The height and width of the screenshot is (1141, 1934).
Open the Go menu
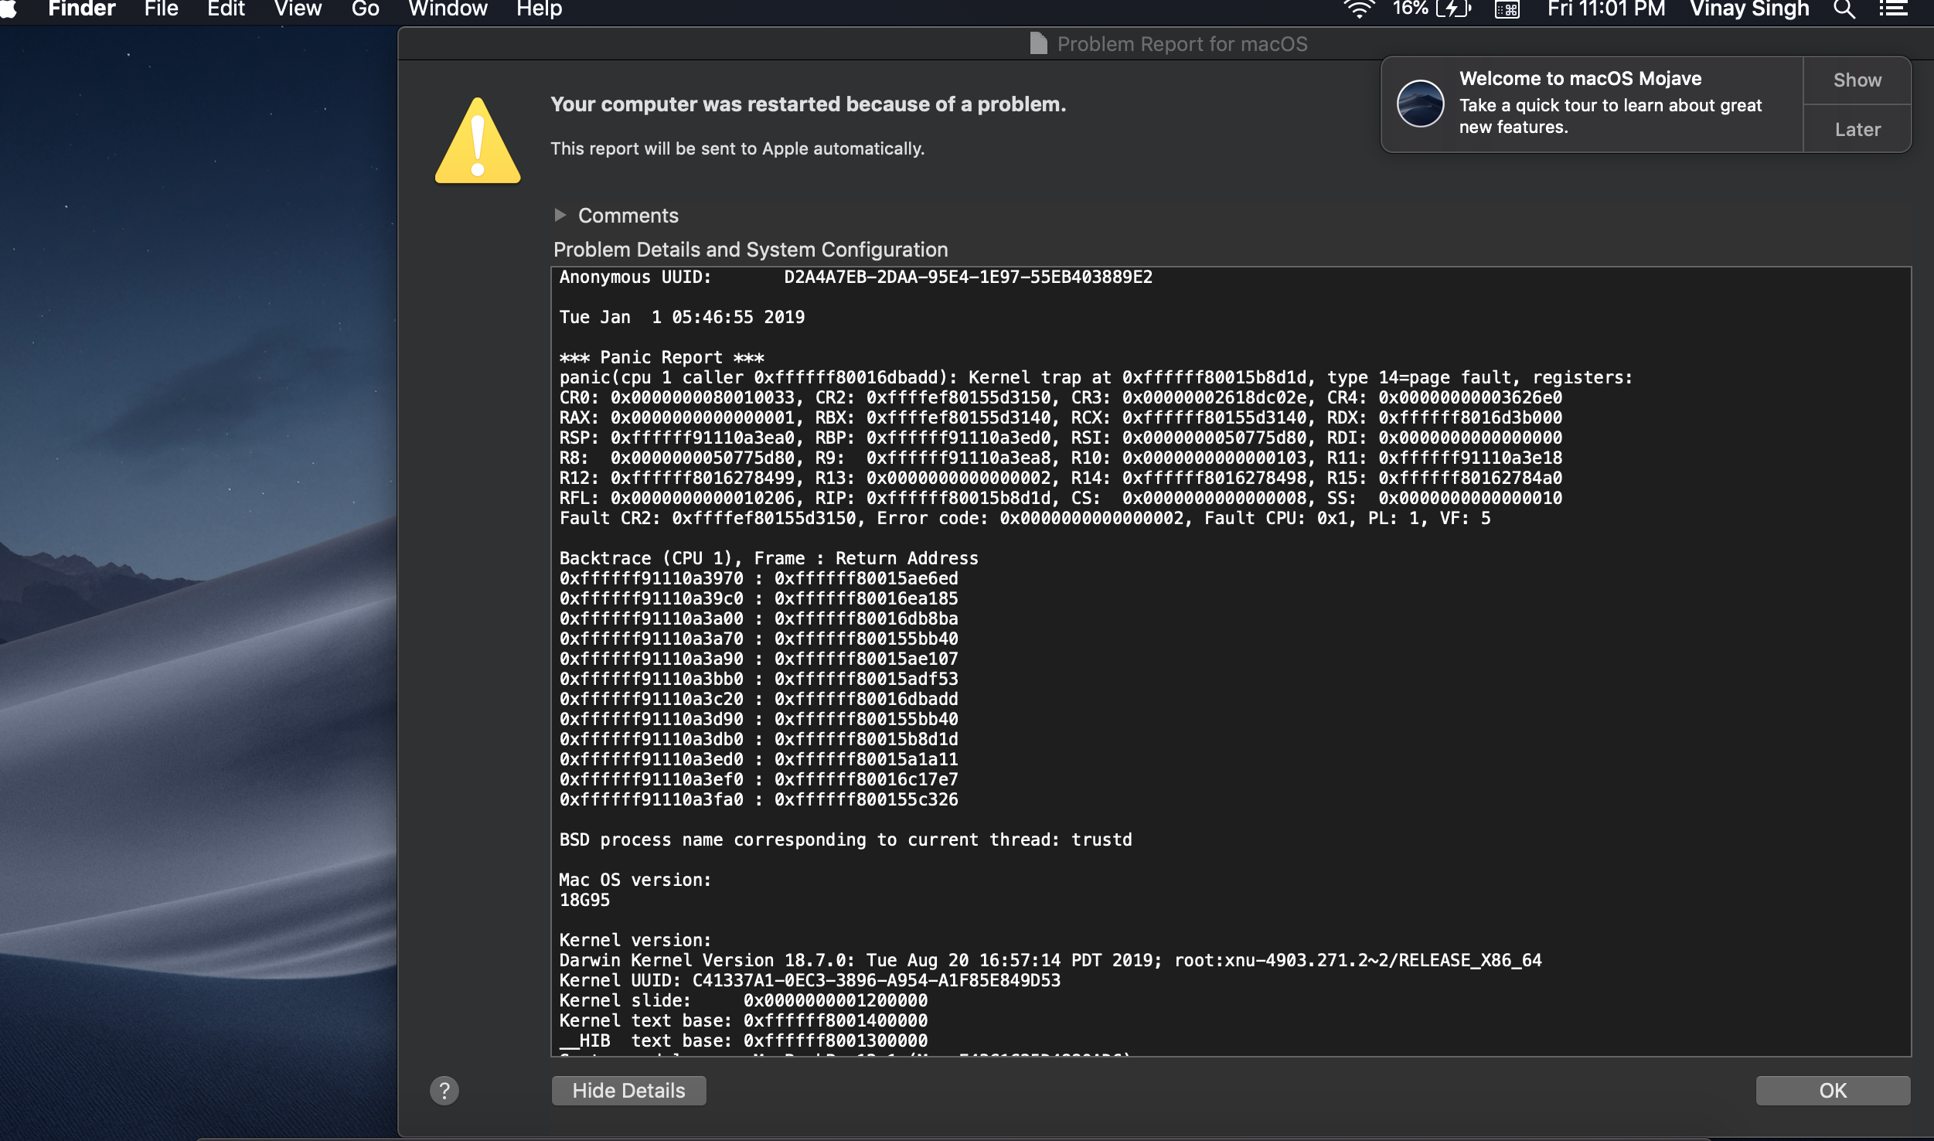pyautogui.click(x=364, y=9)
